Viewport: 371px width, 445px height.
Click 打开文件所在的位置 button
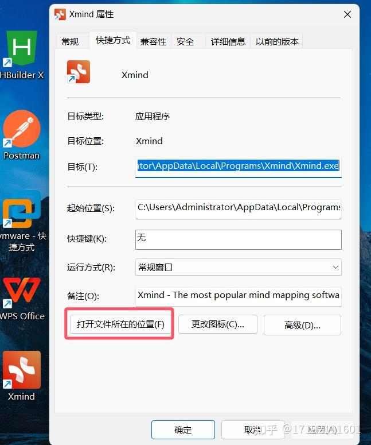click(x=120, y=324)
